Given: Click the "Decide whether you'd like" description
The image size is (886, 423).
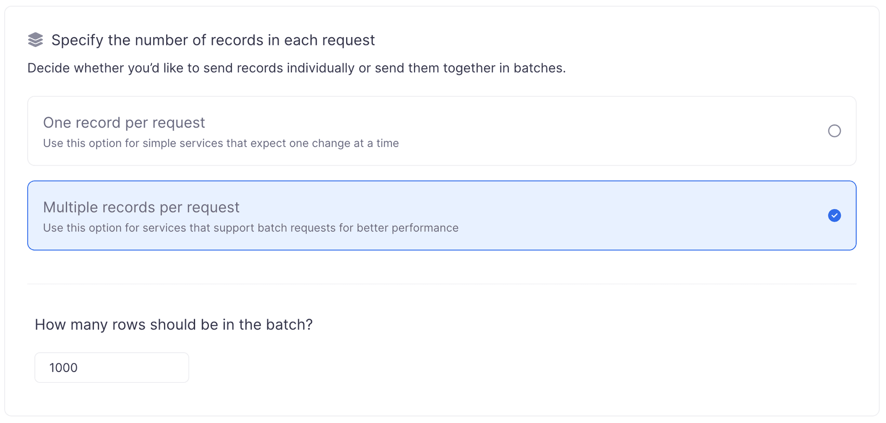Looking at the screenshot, I should point(296,68).
